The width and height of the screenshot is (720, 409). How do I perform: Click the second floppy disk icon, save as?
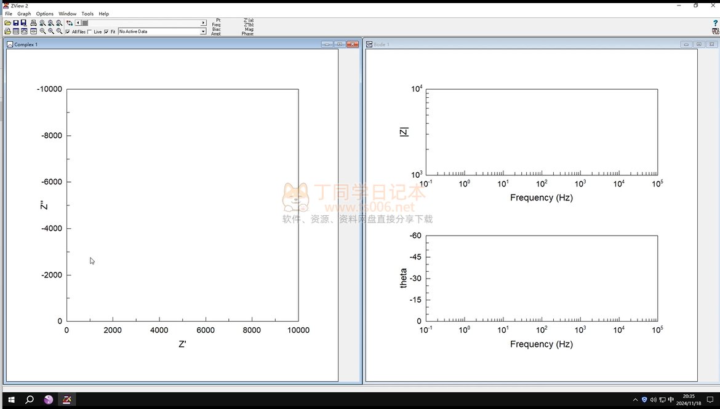[x=24, y=23]
